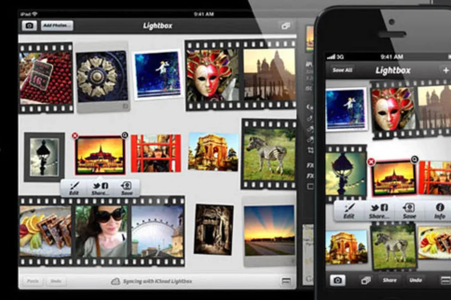The height and width of the screenshot is (300, 451).
Task: Tap the magnifier icon on iPhone's selected temple photo
Action: (414, 159)
